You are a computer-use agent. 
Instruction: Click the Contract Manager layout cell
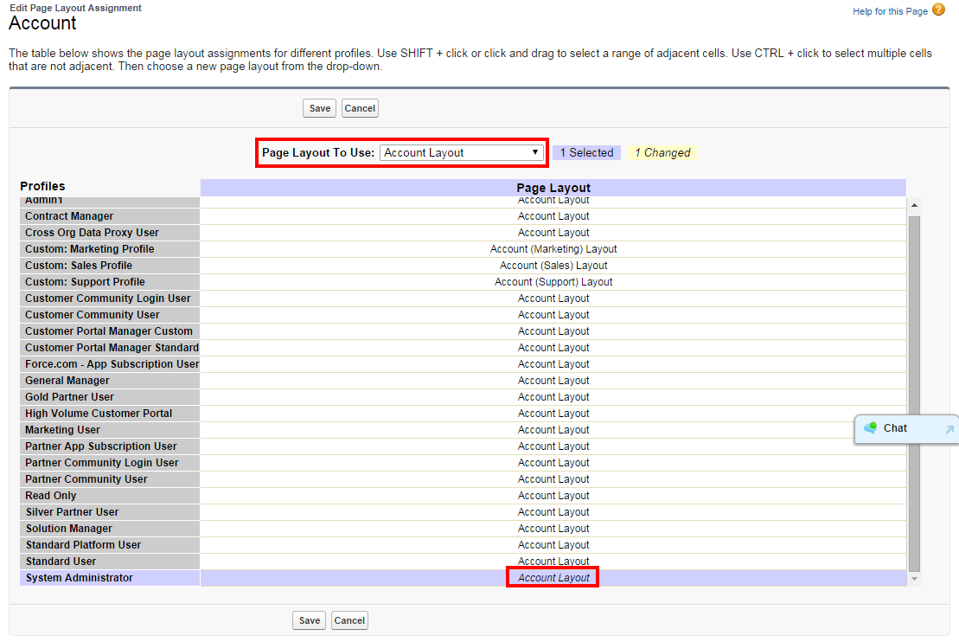[x=553, y=216]
